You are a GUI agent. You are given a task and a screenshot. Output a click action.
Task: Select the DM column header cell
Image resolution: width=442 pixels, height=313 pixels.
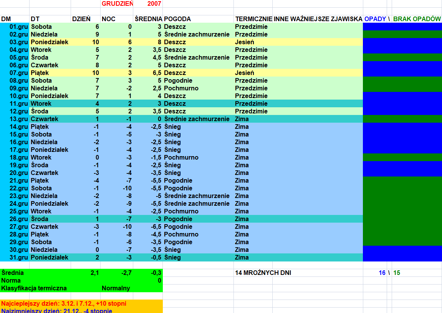pos(6,19)
